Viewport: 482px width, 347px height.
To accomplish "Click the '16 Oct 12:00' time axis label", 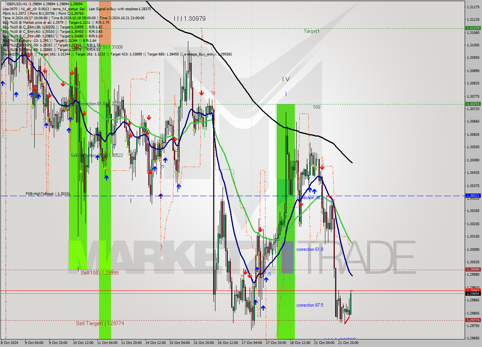I will 227,343.
